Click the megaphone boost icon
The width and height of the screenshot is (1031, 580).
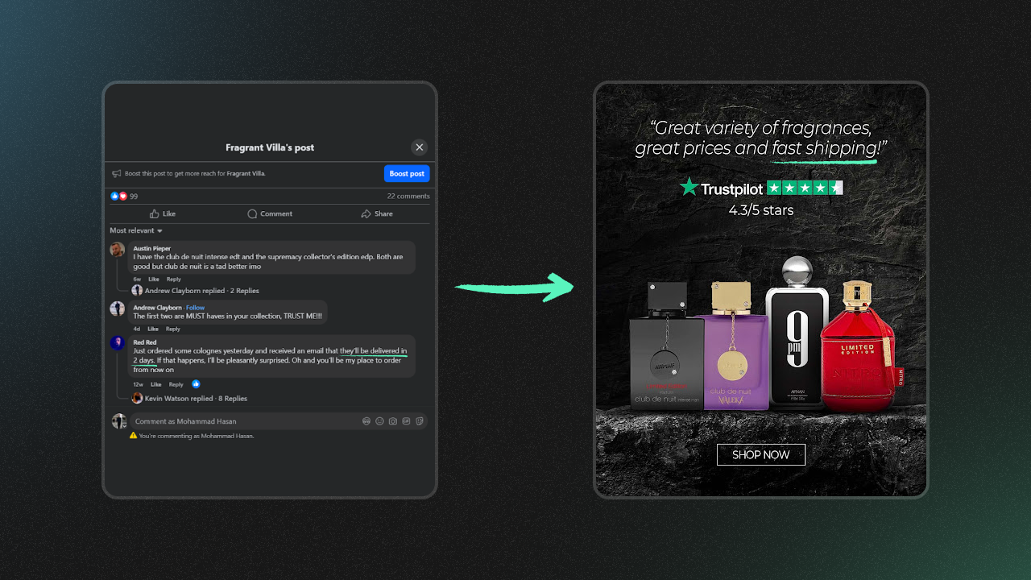[x=117, y=173]
